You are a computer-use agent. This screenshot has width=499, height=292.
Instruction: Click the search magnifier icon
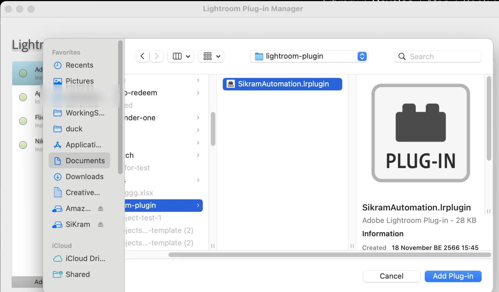(402, 56)
